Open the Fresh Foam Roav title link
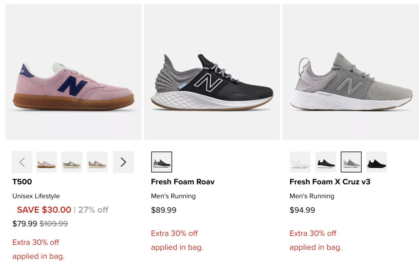 point(183,182)
